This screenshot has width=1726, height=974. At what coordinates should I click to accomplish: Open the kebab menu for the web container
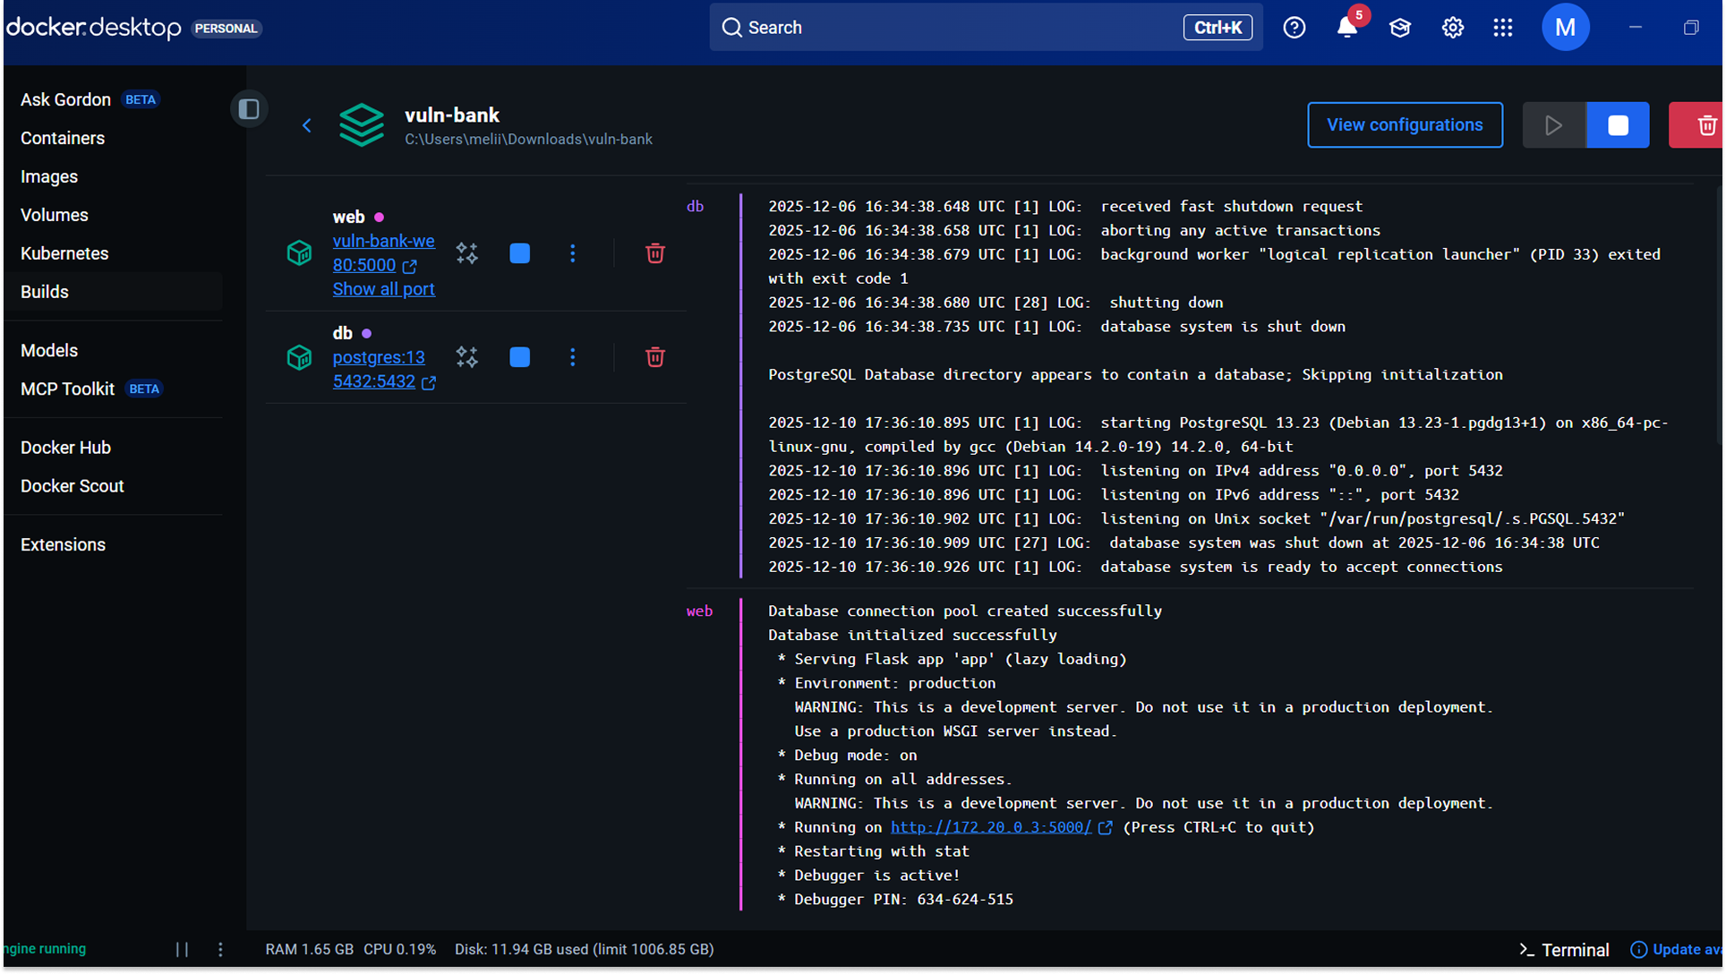tap(572, 253)
